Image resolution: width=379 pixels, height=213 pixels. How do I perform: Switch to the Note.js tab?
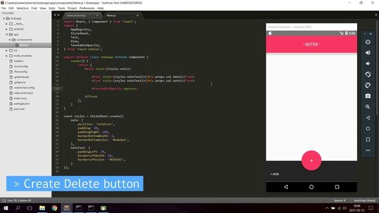tap(111, 15)
